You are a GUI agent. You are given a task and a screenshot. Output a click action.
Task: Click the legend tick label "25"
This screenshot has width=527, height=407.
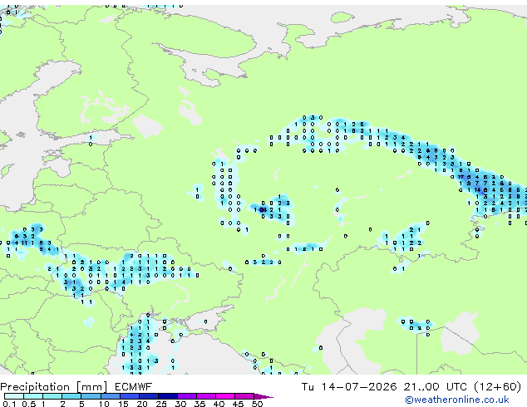161,404
